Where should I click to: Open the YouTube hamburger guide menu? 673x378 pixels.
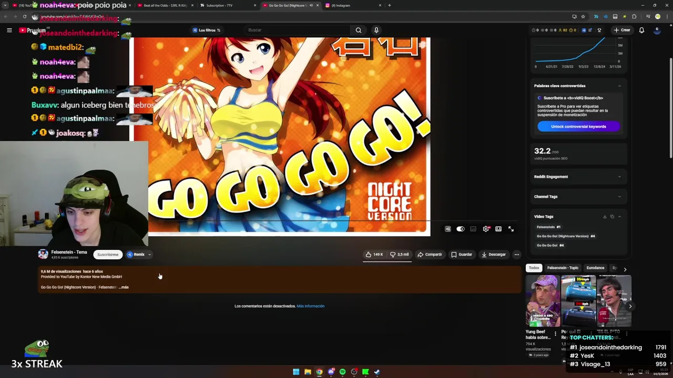[x=9, y=30]
